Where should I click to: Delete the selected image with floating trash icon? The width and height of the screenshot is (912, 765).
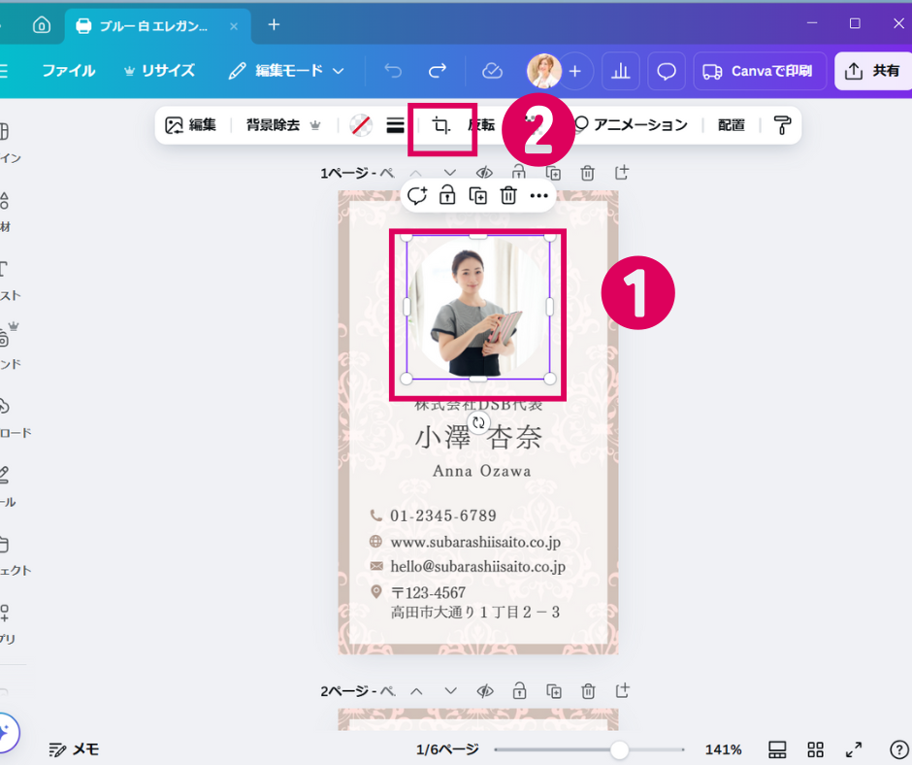click(508, 195)
